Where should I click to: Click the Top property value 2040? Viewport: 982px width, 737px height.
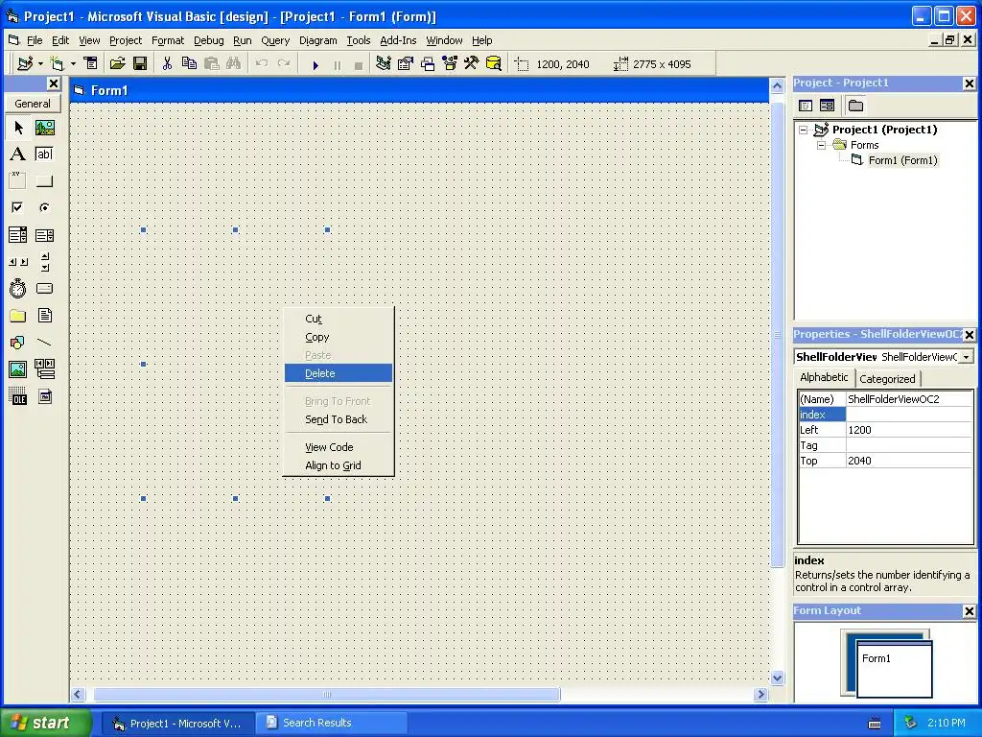[x=909, y=461]
